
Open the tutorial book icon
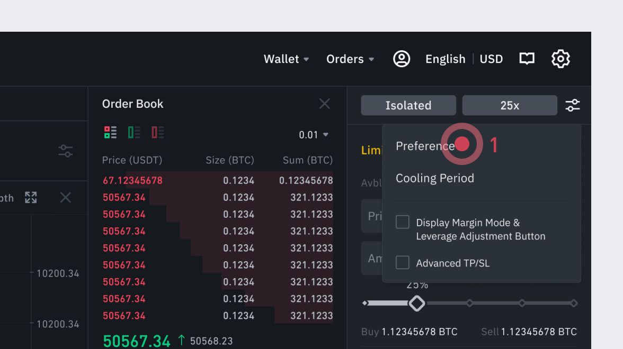(x=527, y=59)
